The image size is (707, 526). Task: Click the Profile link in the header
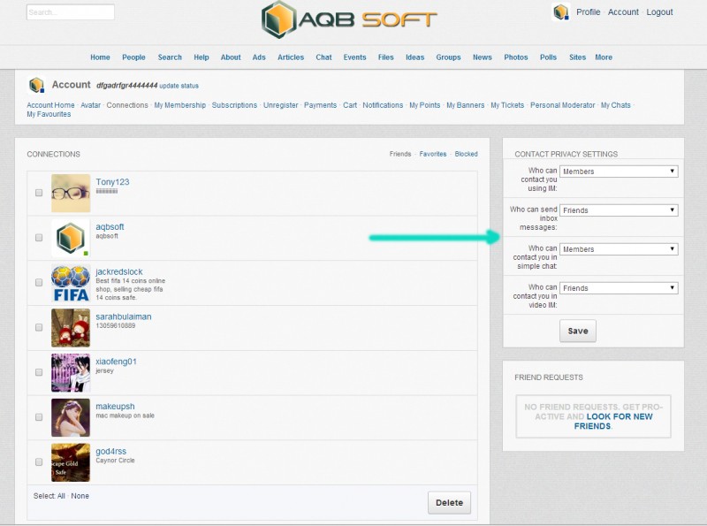tap(589, 12)
